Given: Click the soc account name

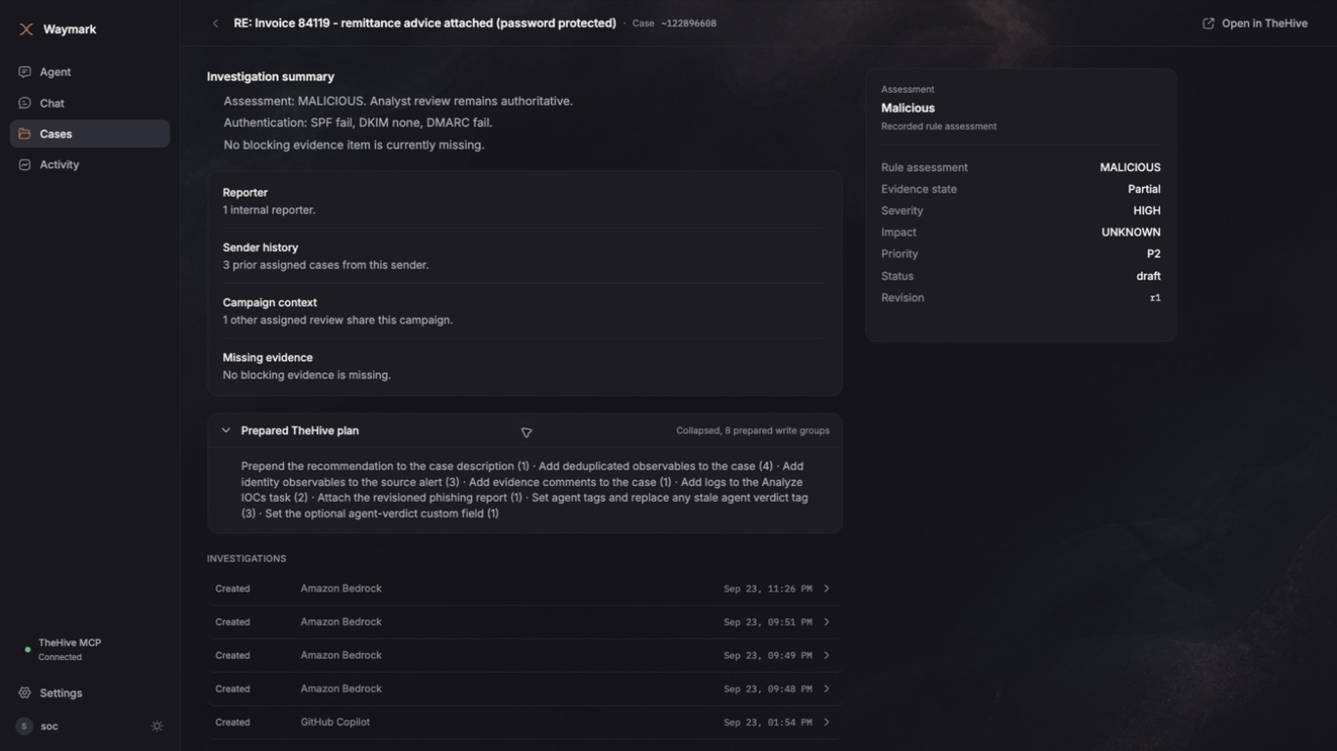Looking at the screenshot, I should tap(49, 727).
